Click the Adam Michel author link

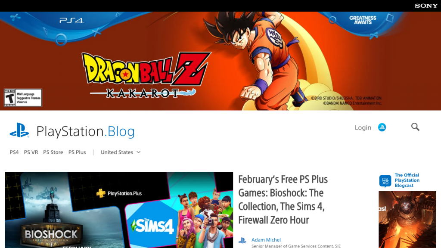pyautogui.click(x=266, y=240)
